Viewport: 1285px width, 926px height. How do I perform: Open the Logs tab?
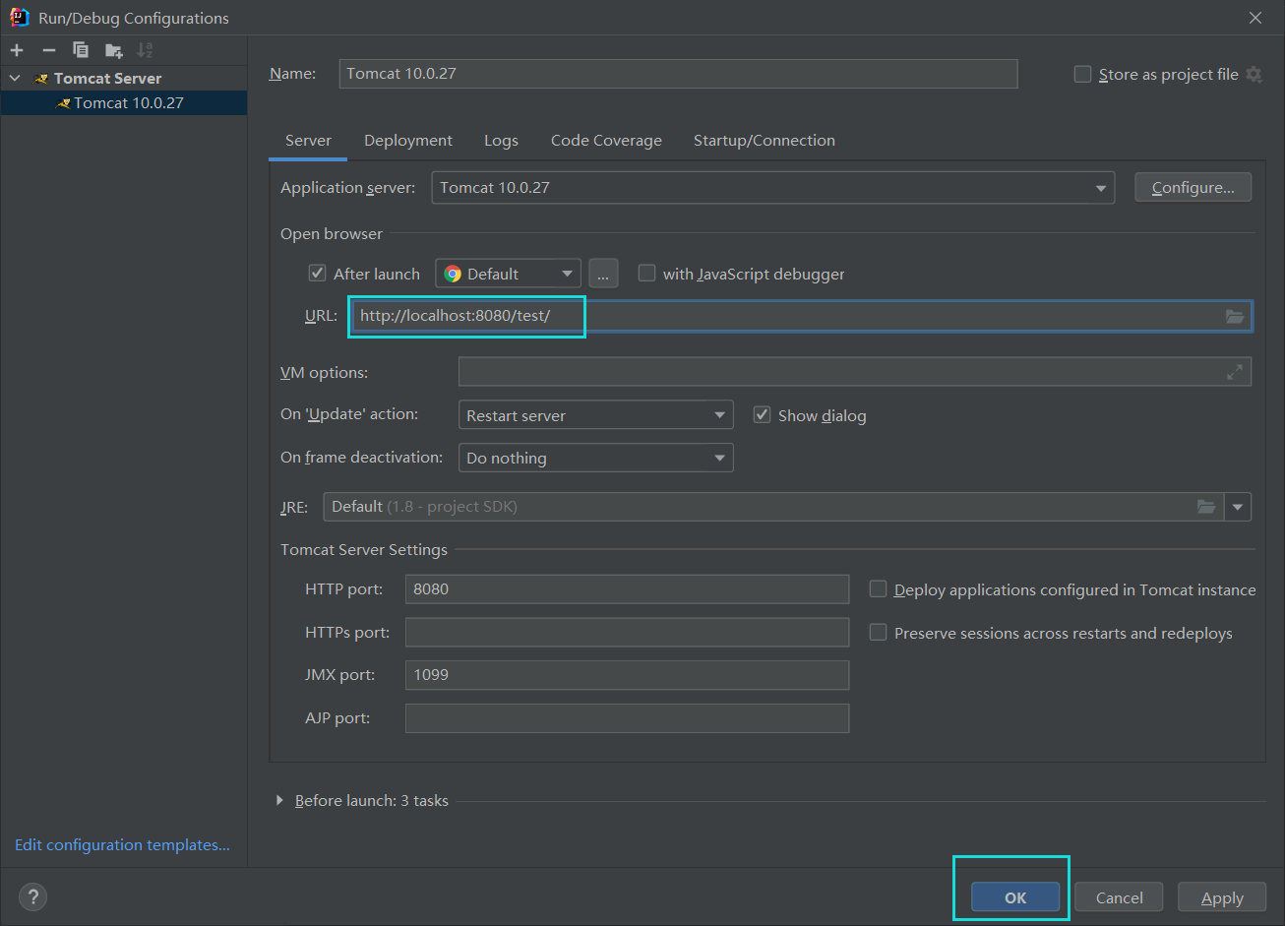501,141
